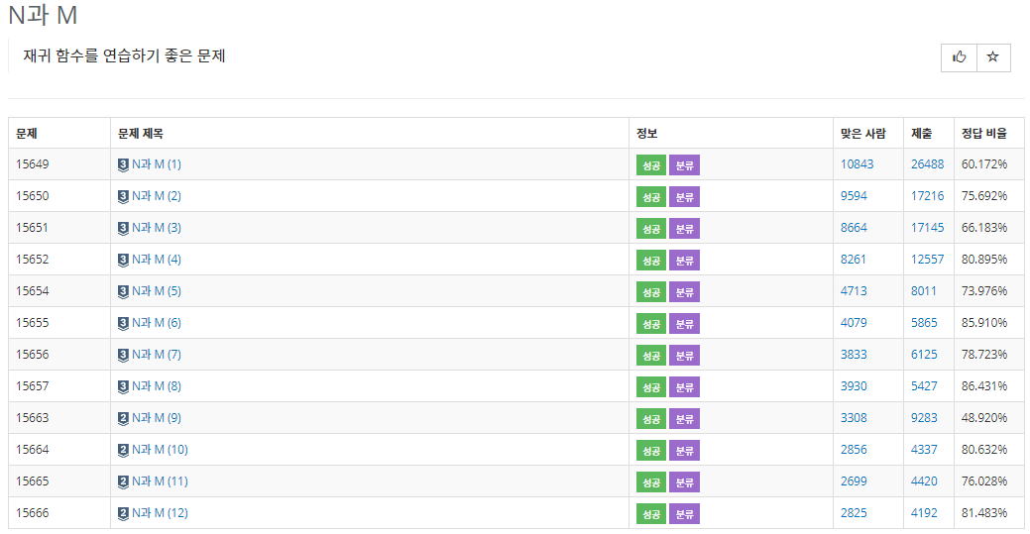The width and height of the screenshot is (1030, 534).
Task: Click the N과 M page heading
Action: pyautogui.click(x=44, y=15)
